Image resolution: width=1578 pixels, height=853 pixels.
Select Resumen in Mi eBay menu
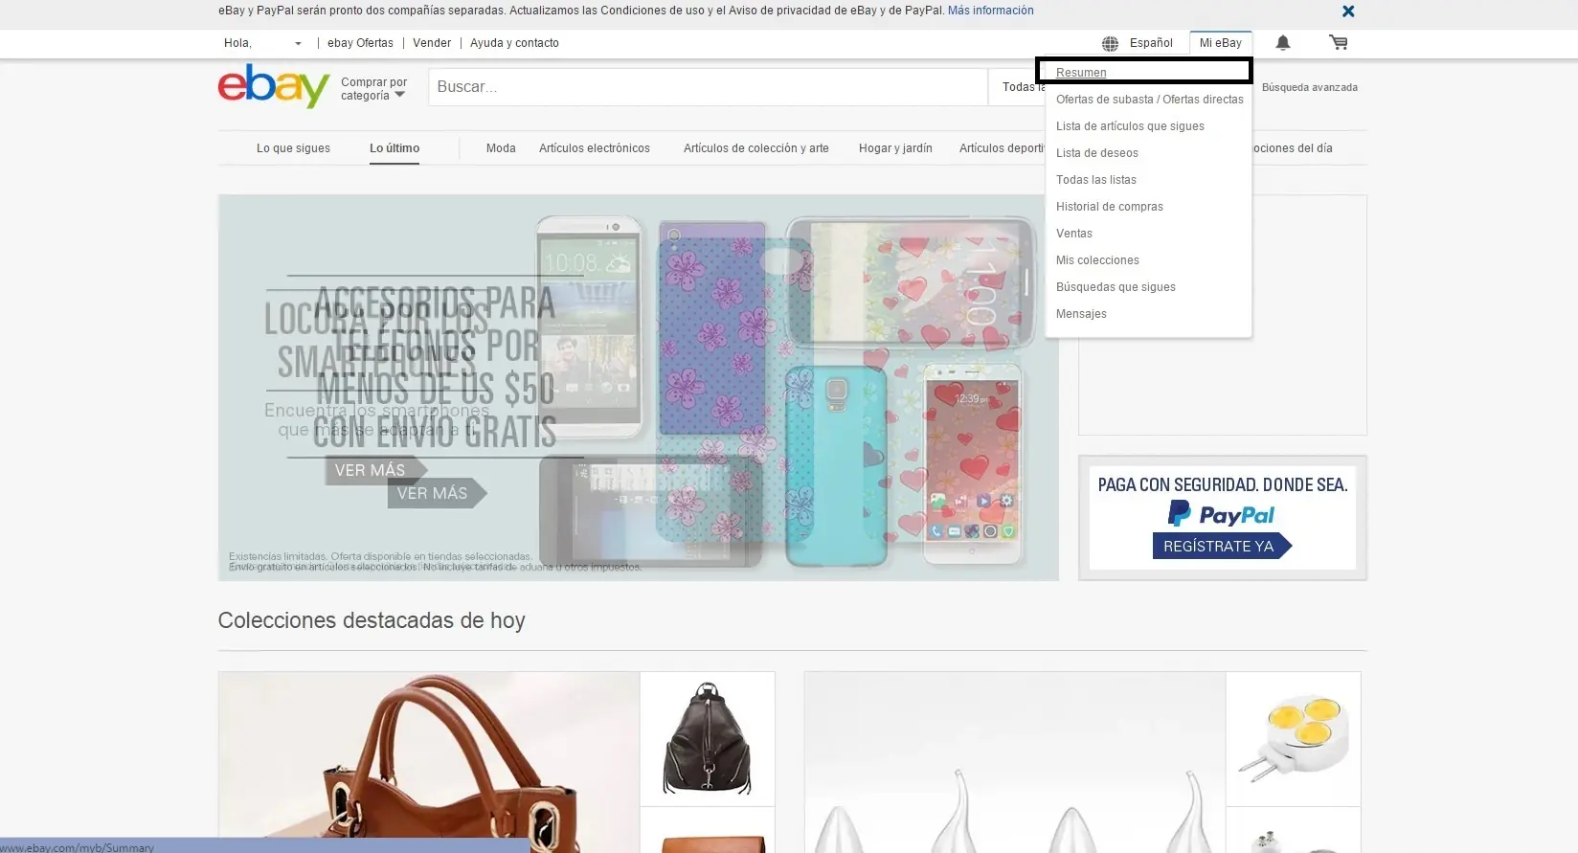coord(1081,73)
